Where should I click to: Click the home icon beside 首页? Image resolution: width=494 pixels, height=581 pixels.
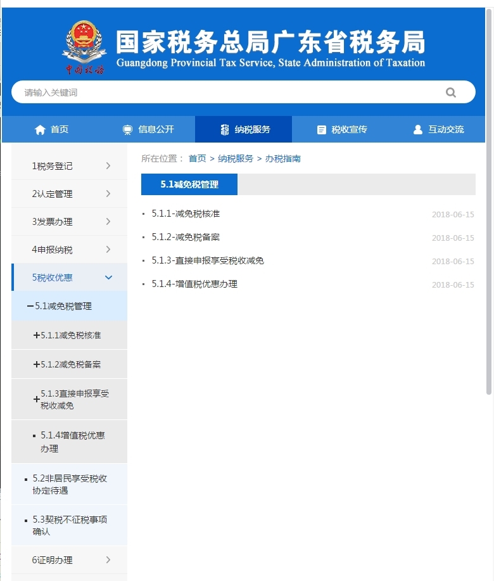[40, 130]
